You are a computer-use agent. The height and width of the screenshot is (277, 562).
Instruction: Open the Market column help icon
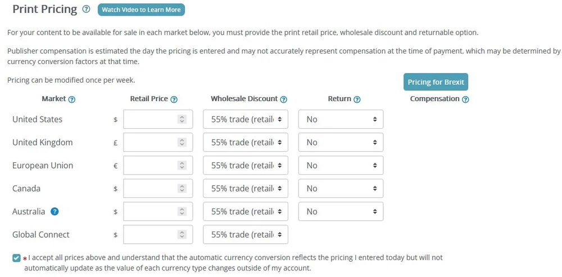[71, 99]
